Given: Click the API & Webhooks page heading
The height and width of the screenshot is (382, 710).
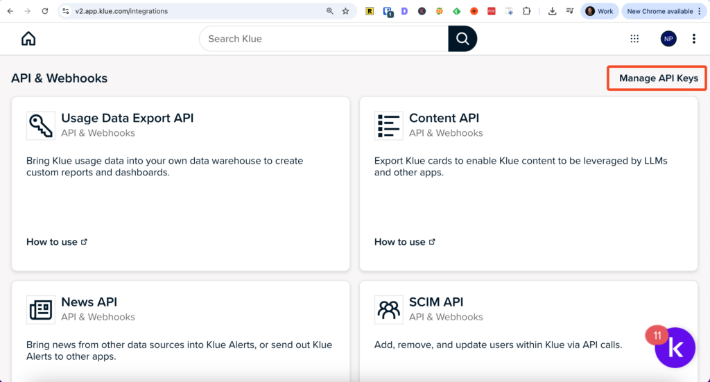Looking at the screenshot, I should coord(60,78).
